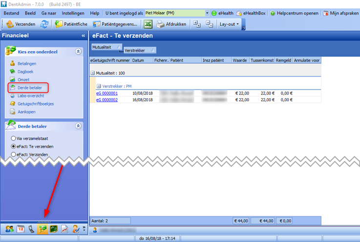Viewport: 360px width, 242px height.
Task: Sort by the Waarde column header
Action: (240, 60)
